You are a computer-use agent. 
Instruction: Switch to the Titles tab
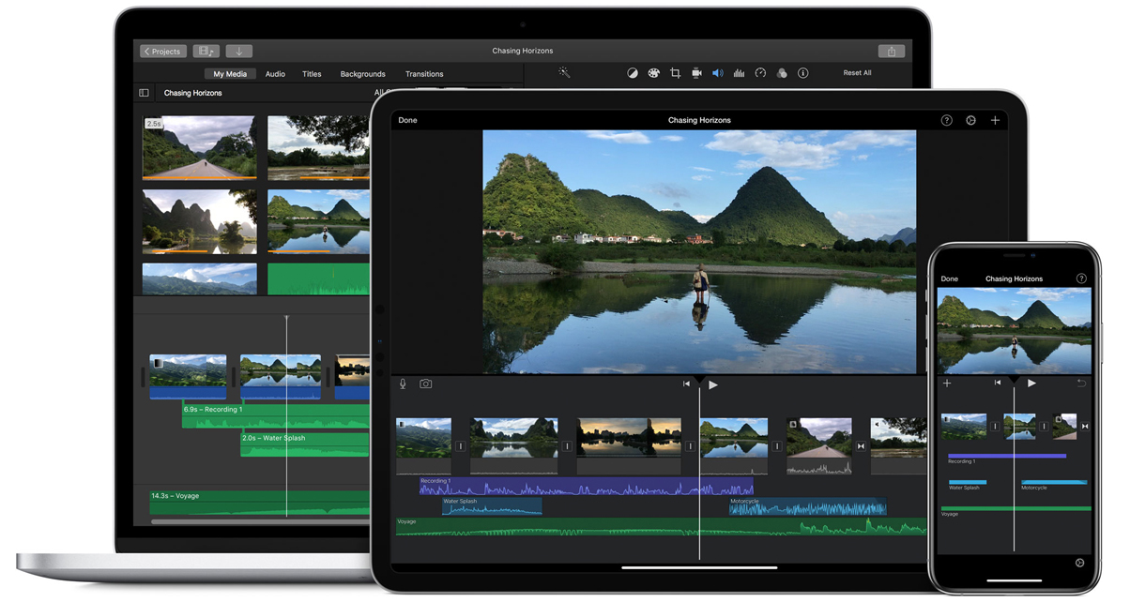(x=312, y=74)
